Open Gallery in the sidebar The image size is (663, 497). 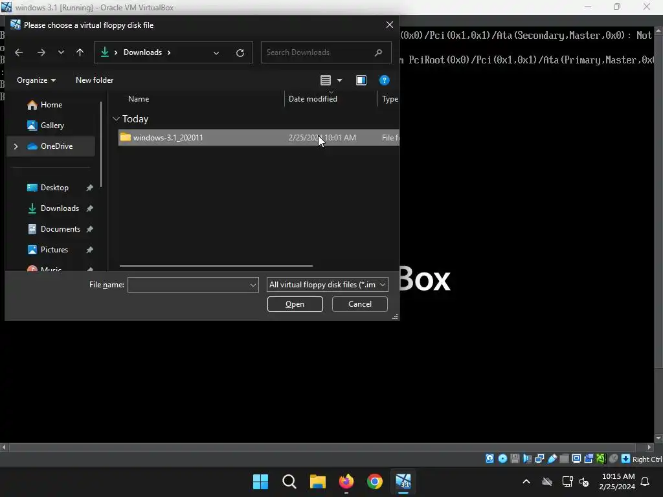[52, 126]
